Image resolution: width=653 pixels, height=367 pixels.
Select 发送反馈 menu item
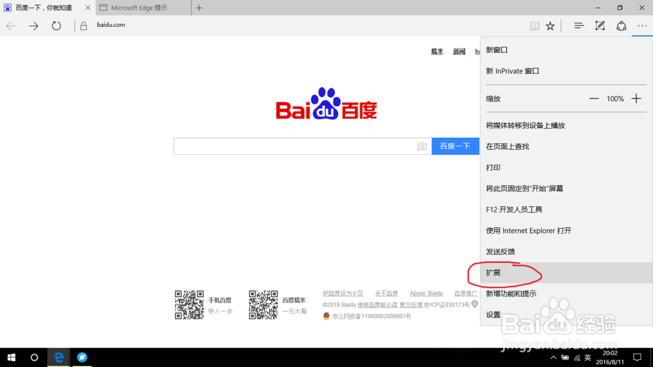566,251
